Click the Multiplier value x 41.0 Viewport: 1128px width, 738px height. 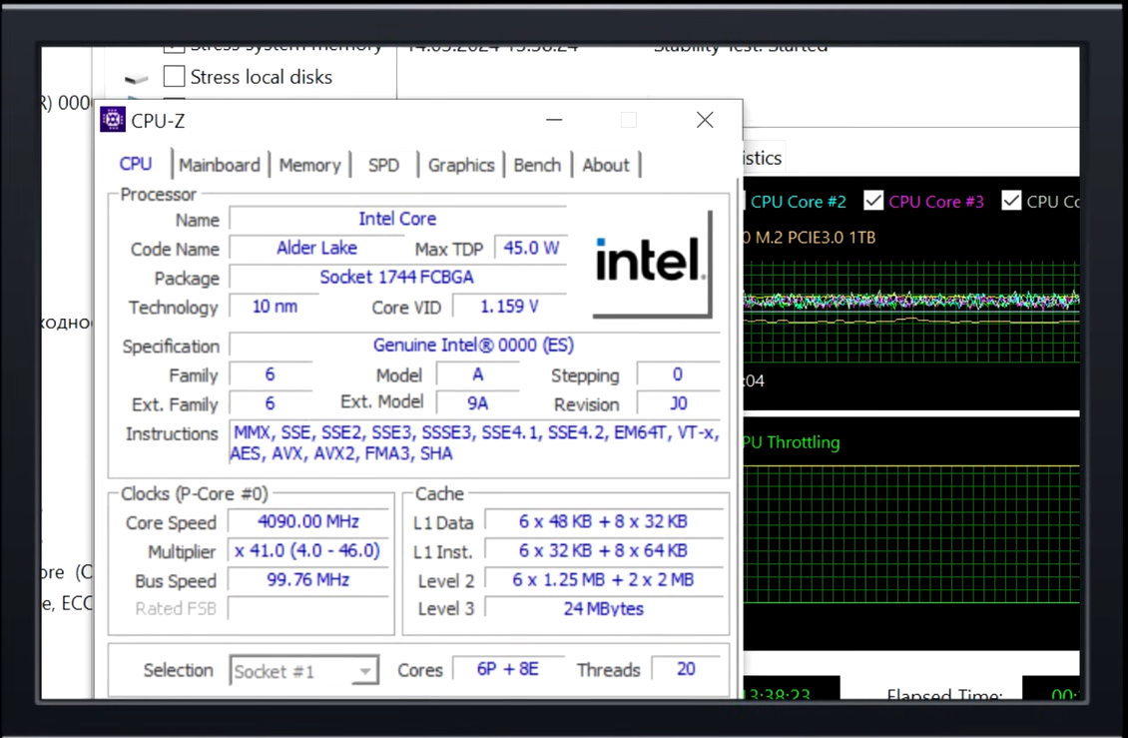click(x=308, y=551)
